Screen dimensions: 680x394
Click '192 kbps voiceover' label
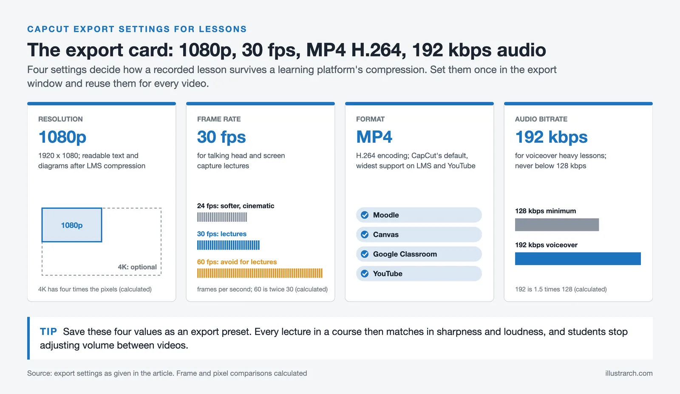546,245
